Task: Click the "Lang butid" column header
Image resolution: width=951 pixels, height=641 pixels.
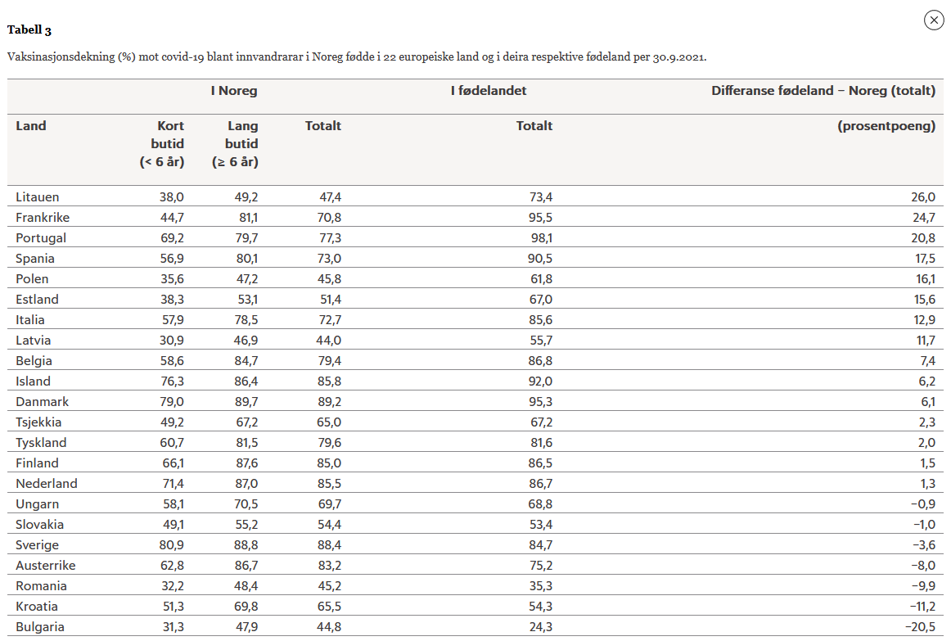Action: tap(236, 143)
